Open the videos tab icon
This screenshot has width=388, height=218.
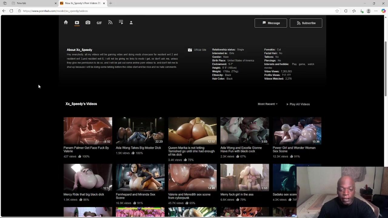click(x=77, y=23)
